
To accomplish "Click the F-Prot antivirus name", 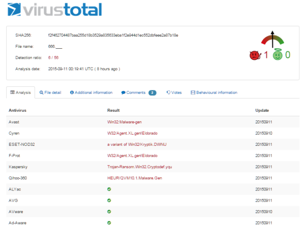I will click(x=14, y=155).
